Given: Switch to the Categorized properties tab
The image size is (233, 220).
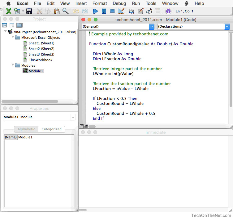Looking at the screenshot, I should tap(51, 129).
